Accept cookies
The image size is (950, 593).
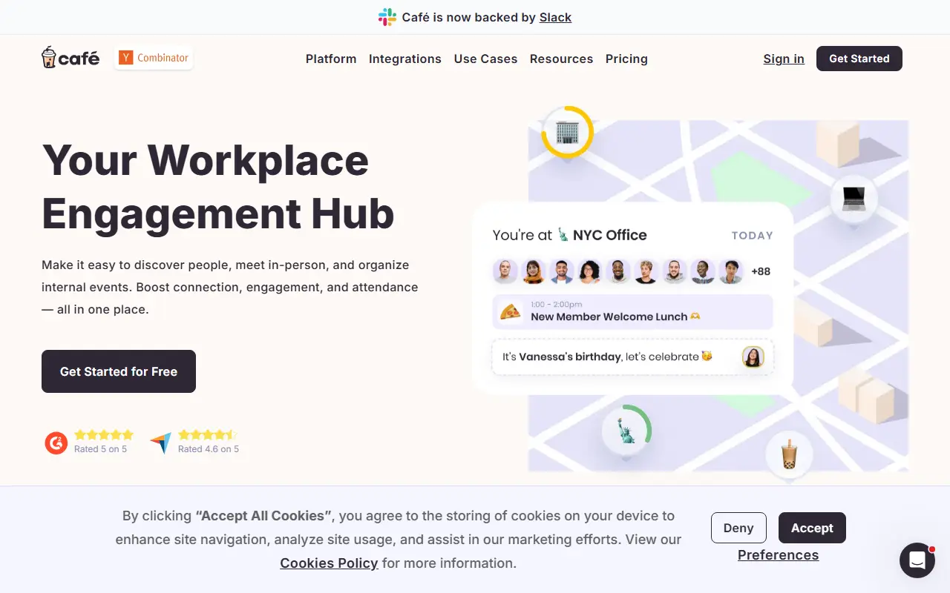pyautogui.click(x=812, y=528)
